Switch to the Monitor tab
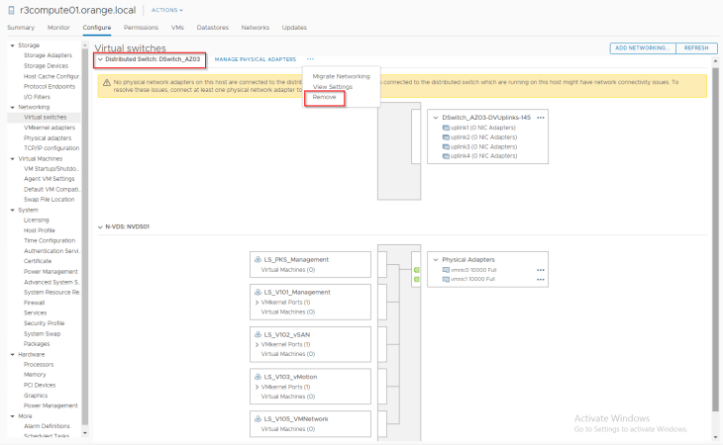Image resolution: width=723 pixels, height=445 pixels. point(58,28)
